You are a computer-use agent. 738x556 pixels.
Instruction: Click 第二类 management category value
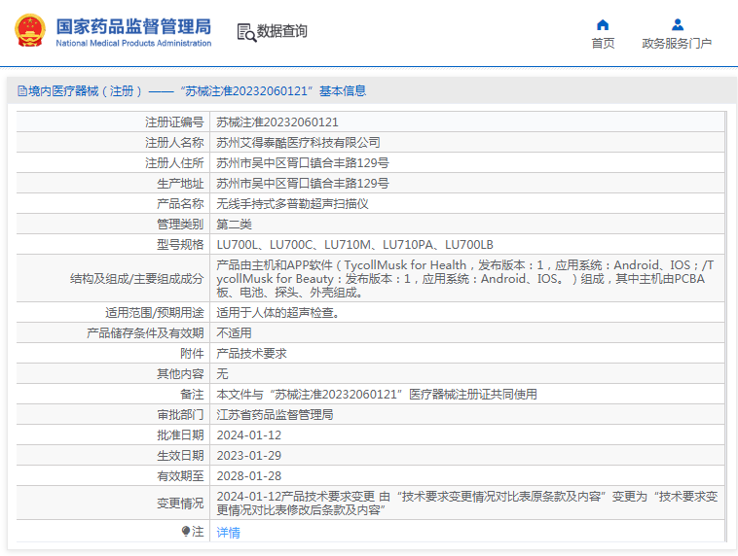tap(234, 225)
